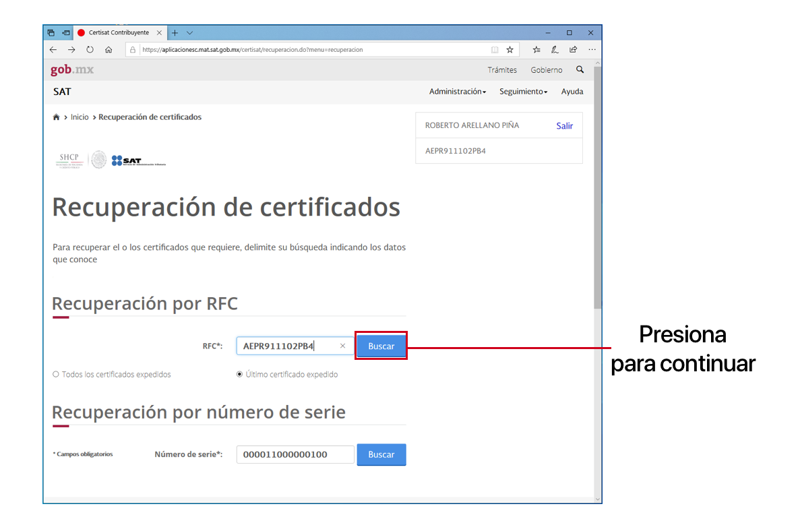Clear the RFC field with X icon
798x527 pixels.
click(342, 346)
